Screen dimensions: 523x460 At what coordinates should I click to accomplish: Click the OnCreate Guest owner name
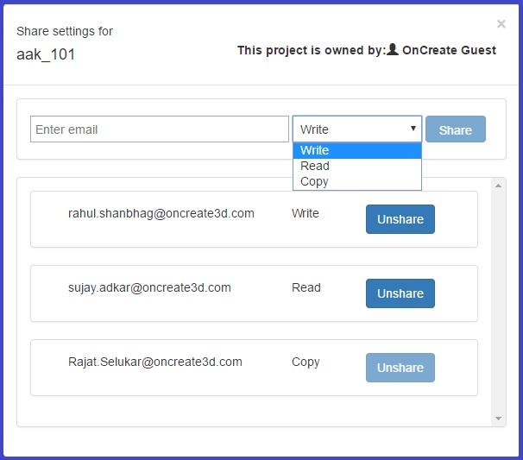(449, 50)
